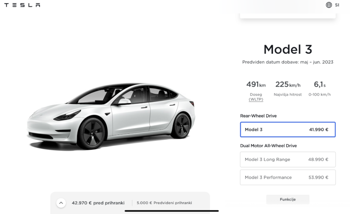Screen dimensions: 350x214
Task: Click the 42.970 € pred prihranki price
Action: point(98,203)
